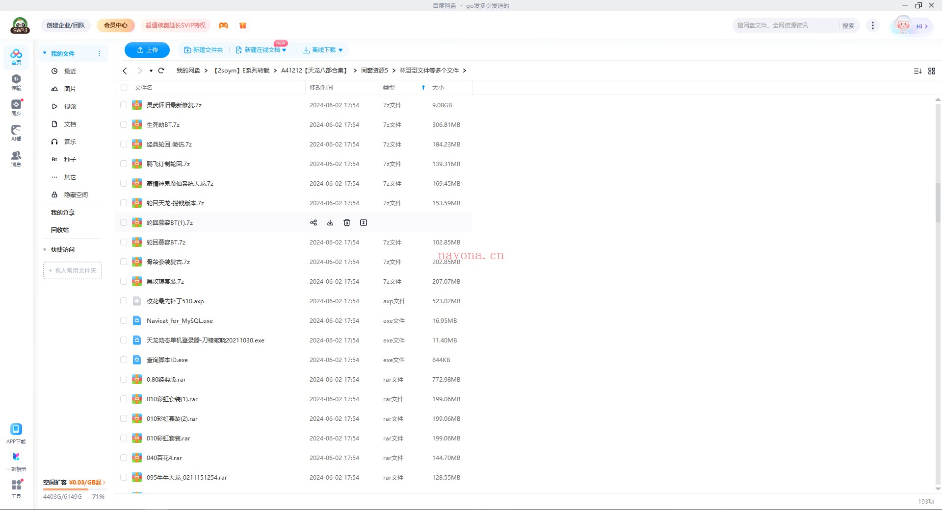The height and width of the screenshot is (510, 942).
Task: Open the 传输 transfer list icon
Action: coord(16,82)
